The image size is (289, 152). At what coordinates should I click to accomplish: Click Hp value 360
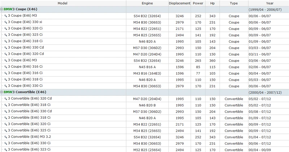(x=212, y=61)
